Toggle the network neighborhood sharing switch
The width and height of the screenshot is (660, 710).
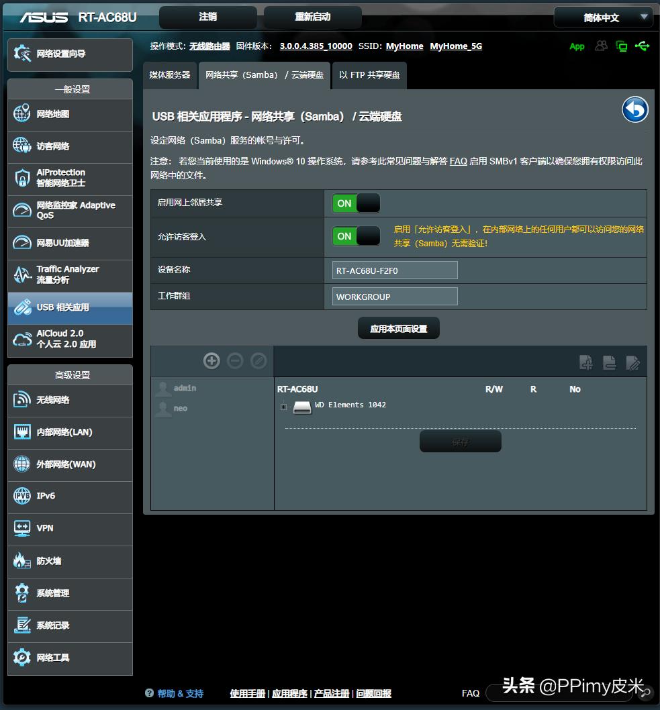coord(356,203)
